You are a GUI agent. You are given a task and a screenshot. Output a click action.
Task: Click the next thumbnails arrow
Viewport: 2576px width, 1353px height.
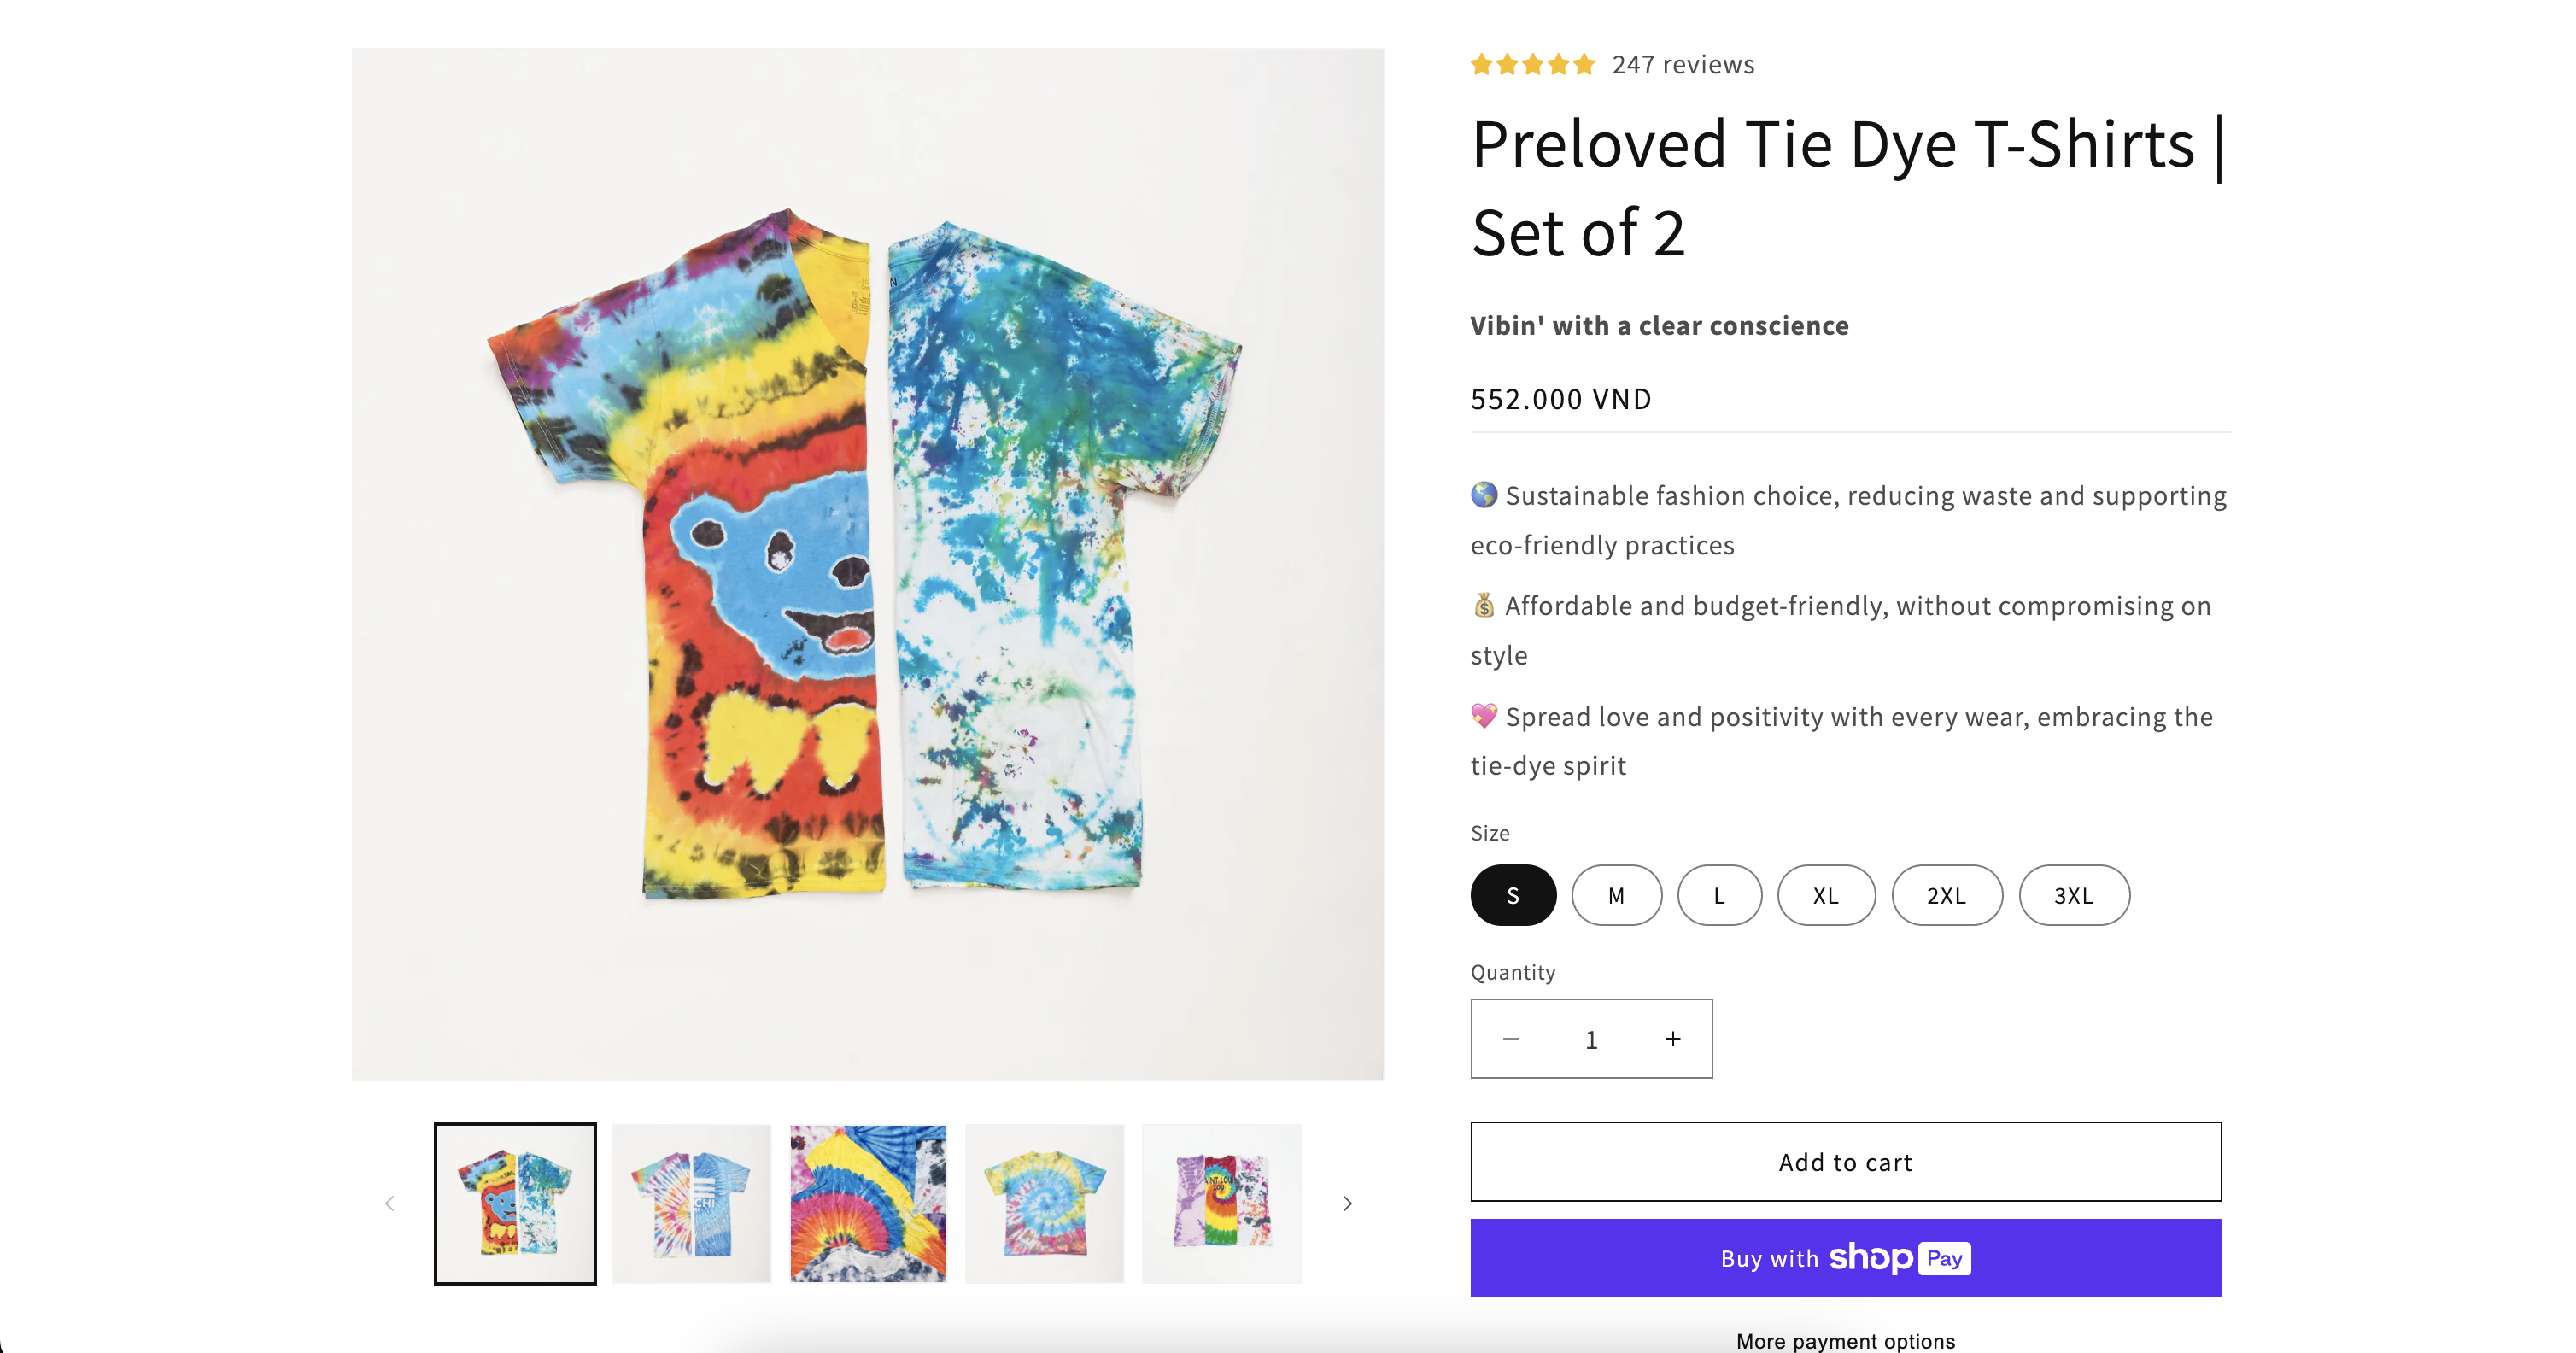click(1347, 1203)
